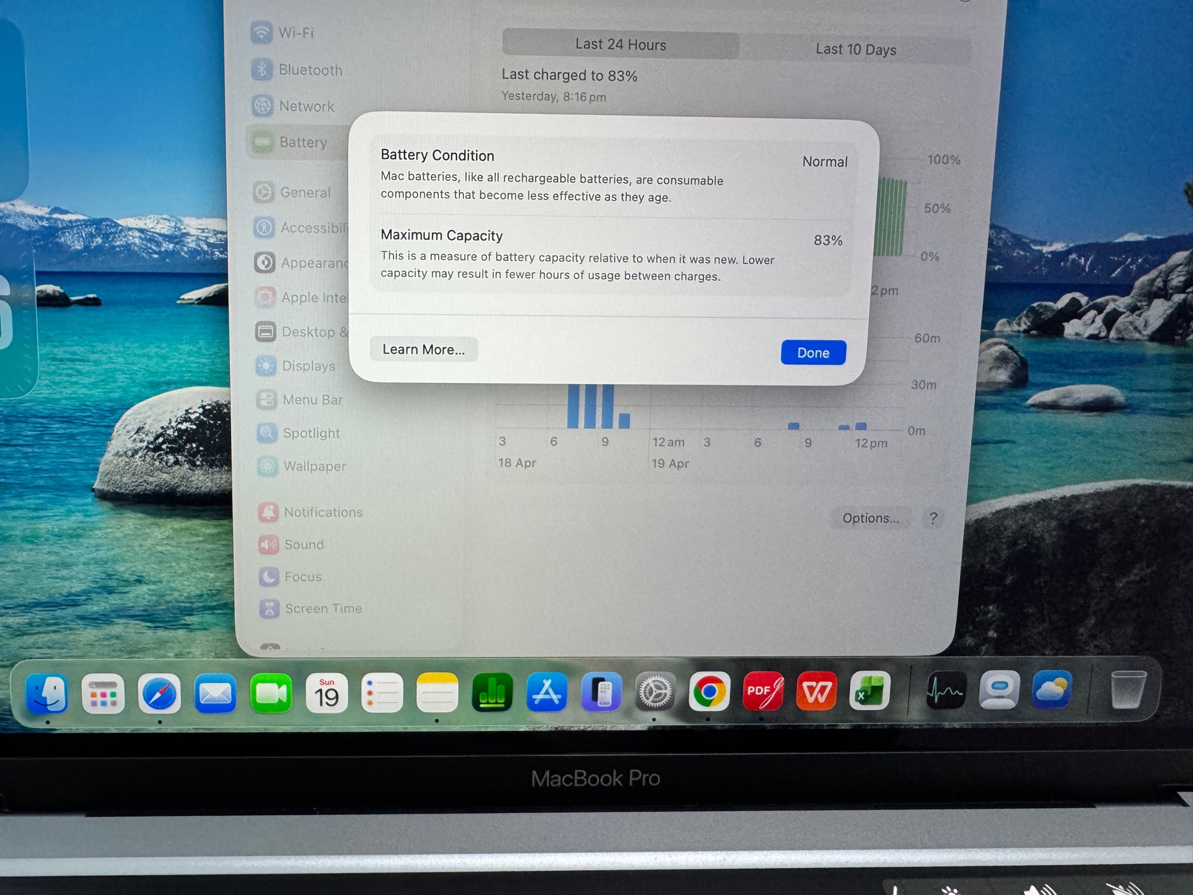The width and height of the screenshot is (1193, 895).
Task: Open Launchpad in the Dock
Action: pos(103,694)
